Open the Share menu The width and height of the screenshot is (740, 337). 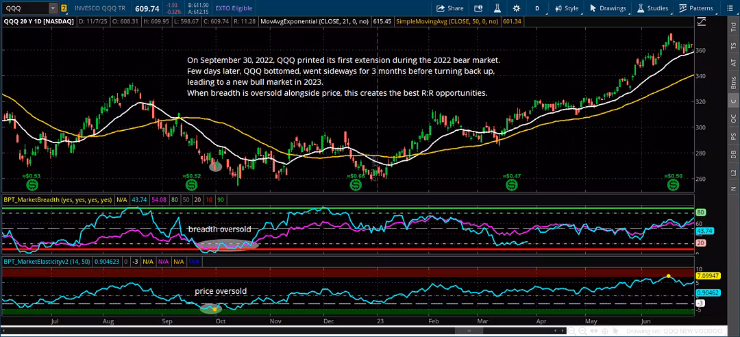(450, 8)
